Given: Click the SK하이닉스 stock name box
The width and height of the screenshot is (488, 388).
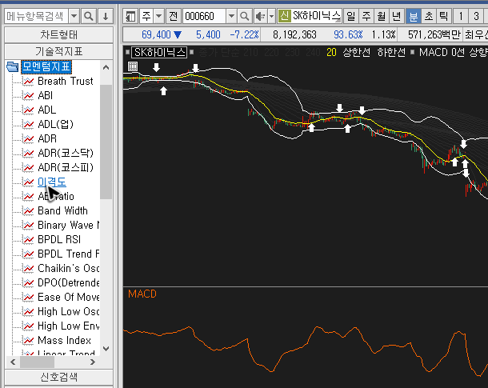Looking at the screenshot, I should [x=317, y=15].
